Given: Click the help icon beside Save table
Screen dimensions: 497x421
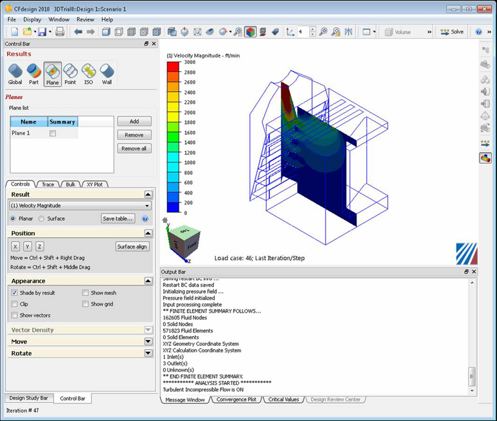Looking at the screenshot, I should pos(145,219).
